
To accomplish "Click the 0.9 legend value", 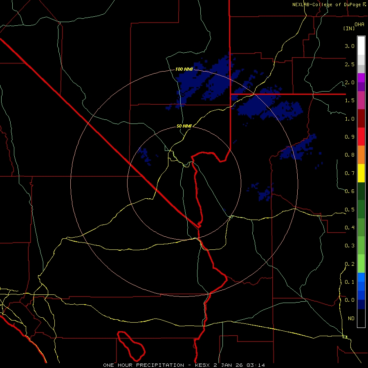I will (350, 137).
